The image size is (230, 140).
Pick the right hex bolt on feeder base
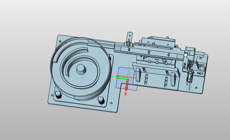click(101, 100)
